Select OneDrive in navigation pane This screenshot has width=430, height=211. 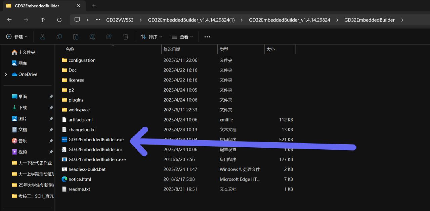pyautogui.click(x=25, y=74)
